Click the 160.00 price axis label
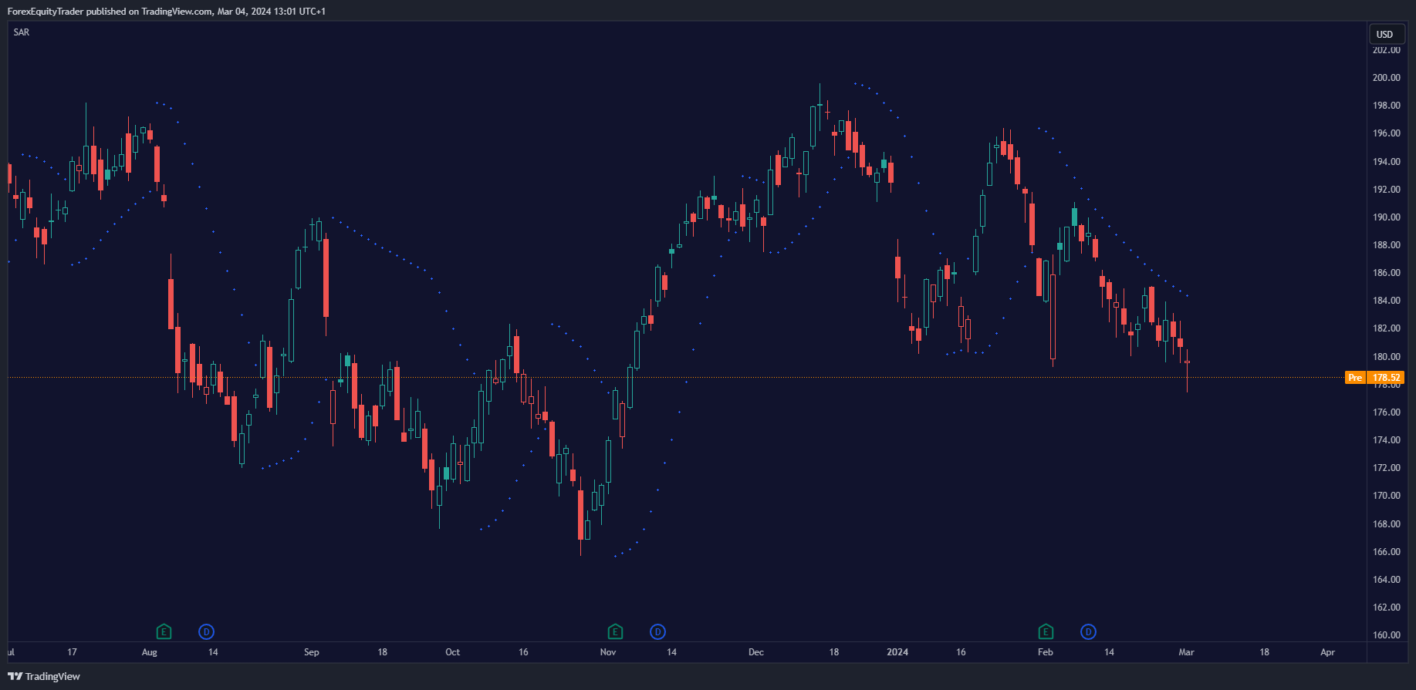The image size is (1416, 690). (x=1387, y=635)
